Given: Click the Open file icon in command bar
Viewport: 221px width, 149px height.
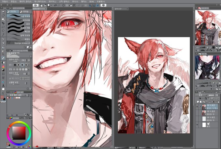Looking at the screenshot, I should tap(45, 5).
